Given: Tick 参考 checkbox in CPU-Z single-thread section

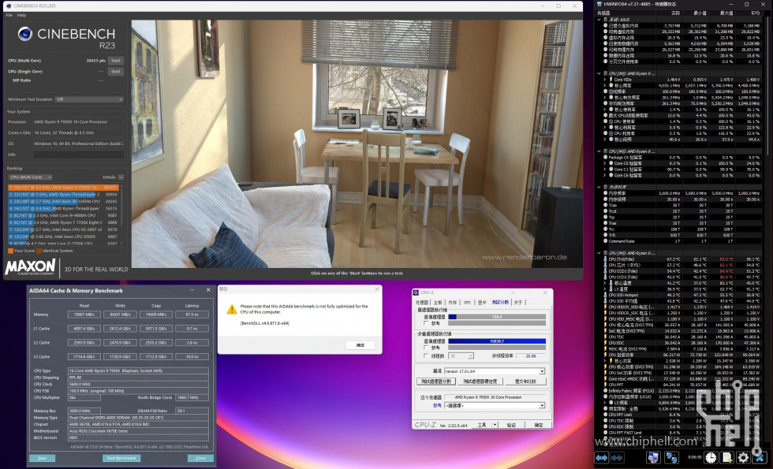Looking at the screenshot, I should point(426,323).
